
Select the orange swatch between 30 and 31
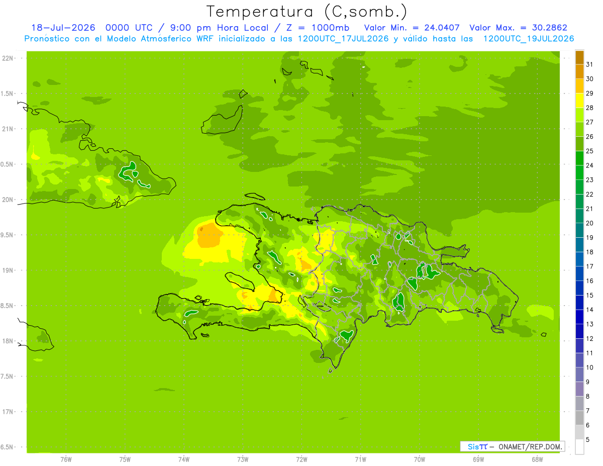(579, 72)
